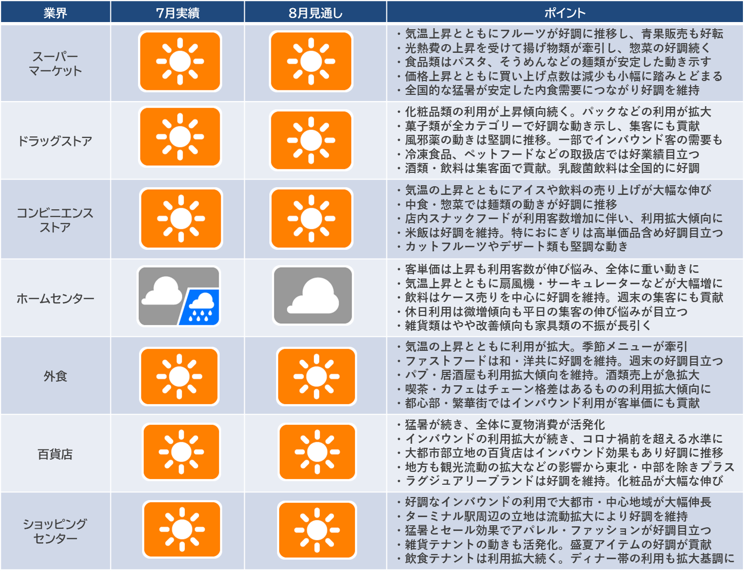Viewport: 746px width, 574px height.
Task: Toggle the sun icon for ドラッグストア July
Action: 179,138
